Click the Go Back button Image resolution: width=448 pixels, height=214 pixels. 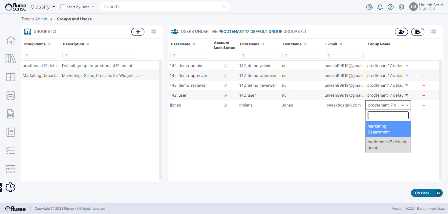click(426, 193)
